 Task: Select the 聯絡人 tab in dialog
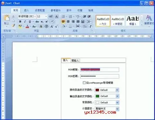[x=75, y=60]
